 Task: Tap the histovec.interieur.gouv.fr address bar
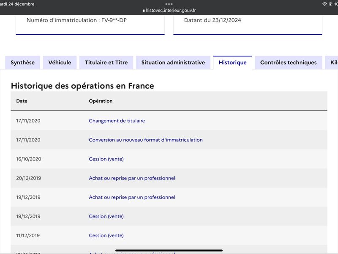[x=169, y=10]
